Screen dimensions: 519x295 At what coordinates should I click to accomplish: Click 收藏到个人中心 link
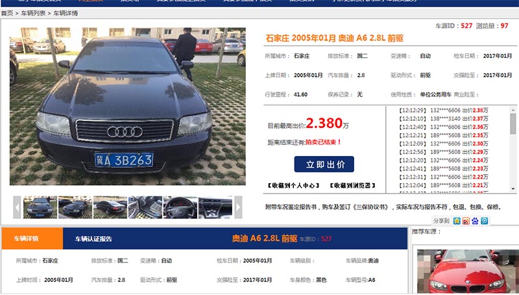point(293,186)
